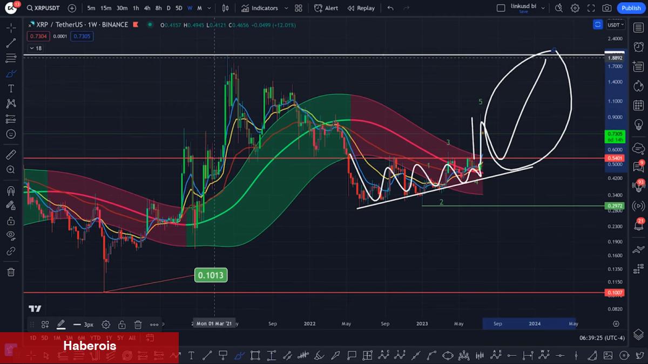Viewport: 648px width, 364px height.
Task: Open chart settings gear in top bar
Action: (x=575, y=8)
